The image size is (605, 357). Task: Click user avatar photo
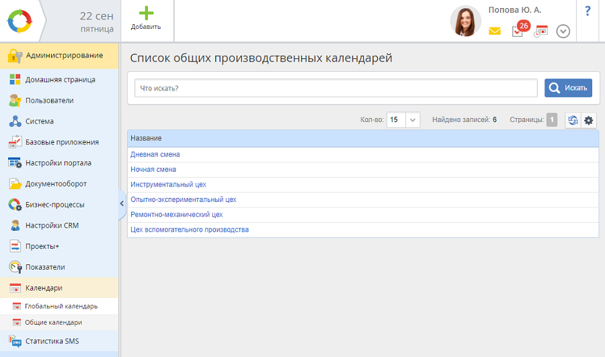[465, 21]
